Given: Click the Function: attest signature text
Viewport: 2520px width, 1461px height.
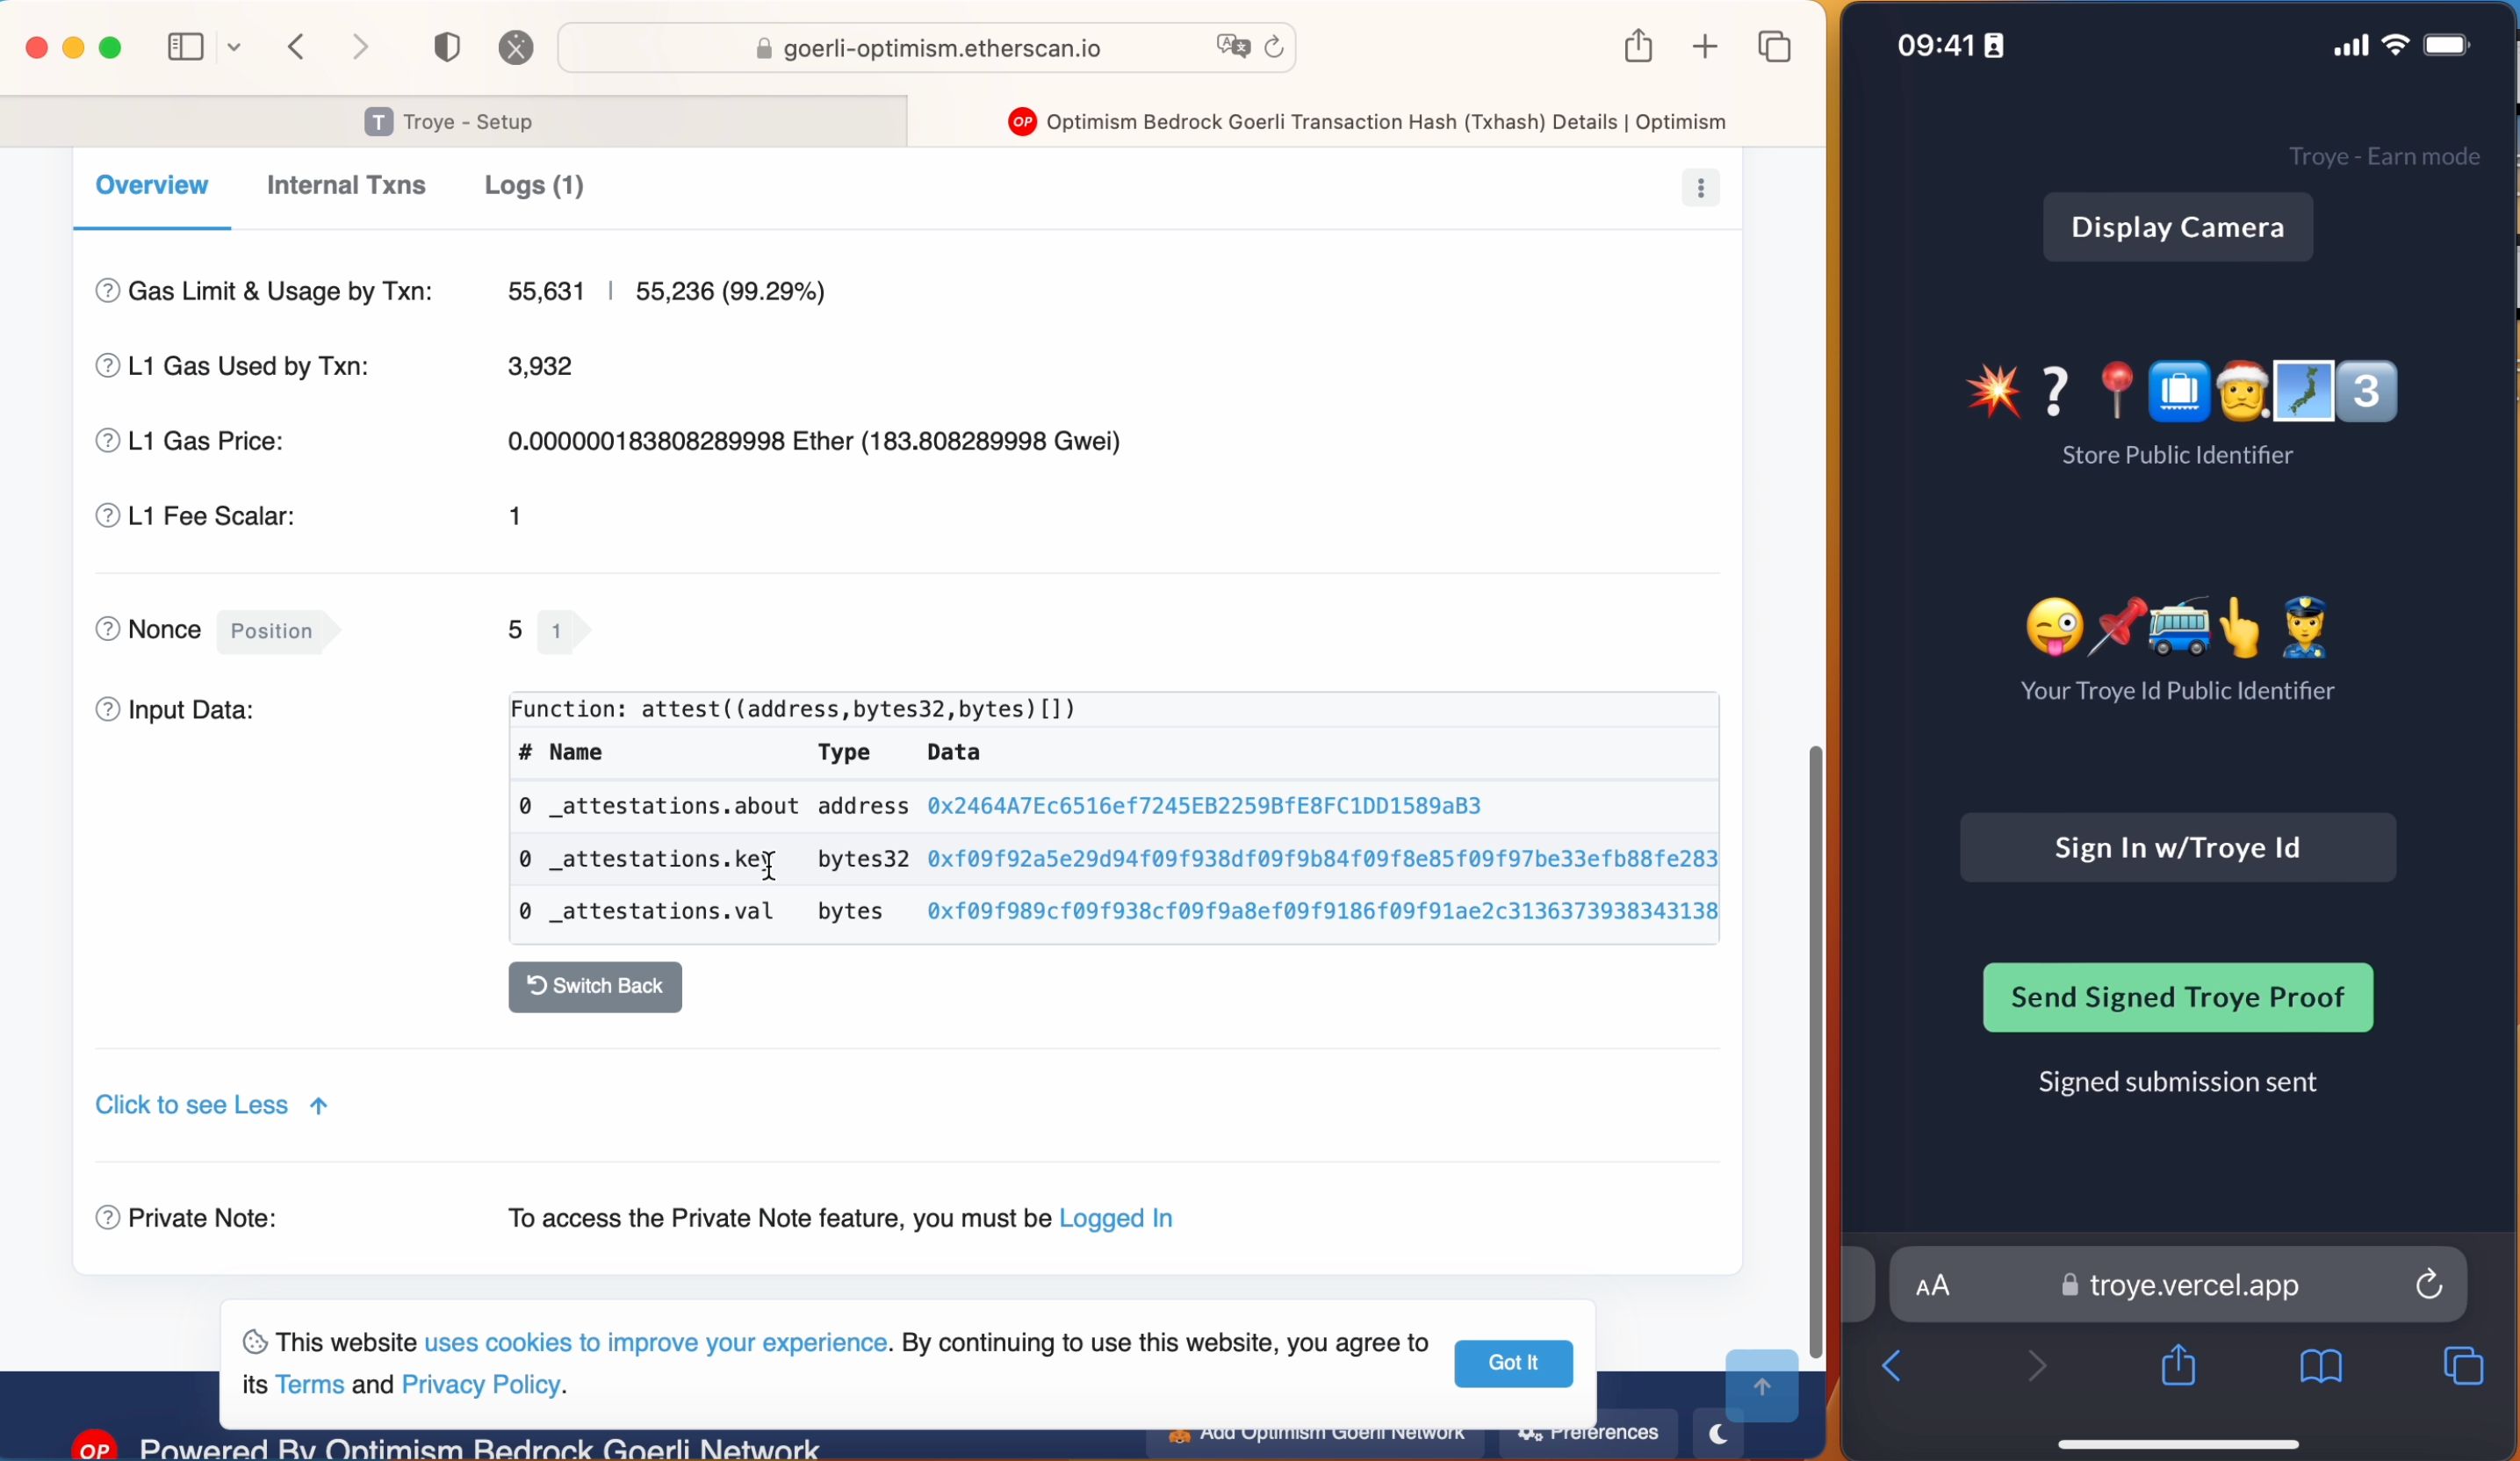Looking at the screenshot, I should coord(793,709).
